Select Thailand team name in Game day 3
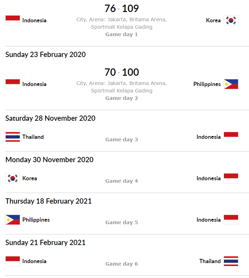The height and width of the screenshot is (278, 249). pos(33,137)
